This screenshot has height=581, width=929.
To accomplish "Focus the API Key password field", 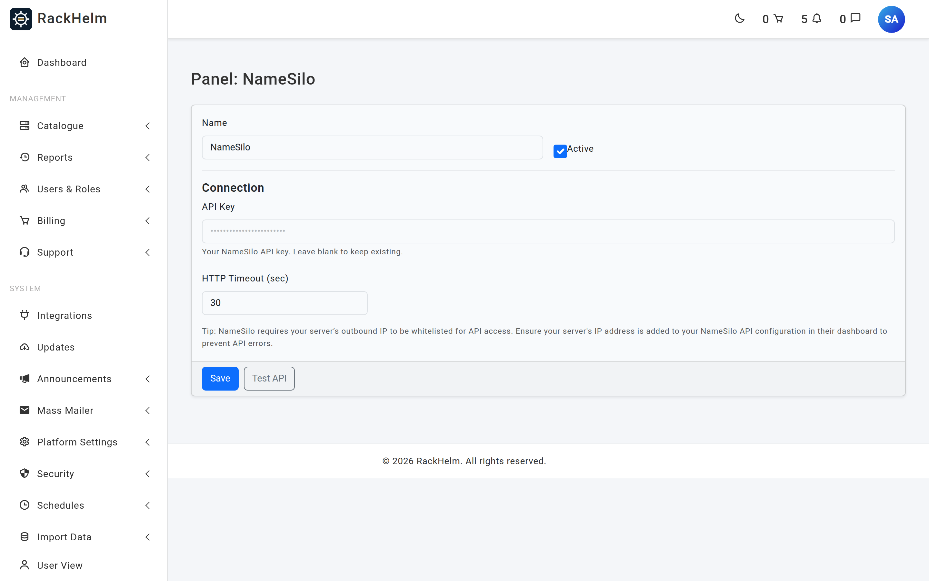I will tap(548, 231).
